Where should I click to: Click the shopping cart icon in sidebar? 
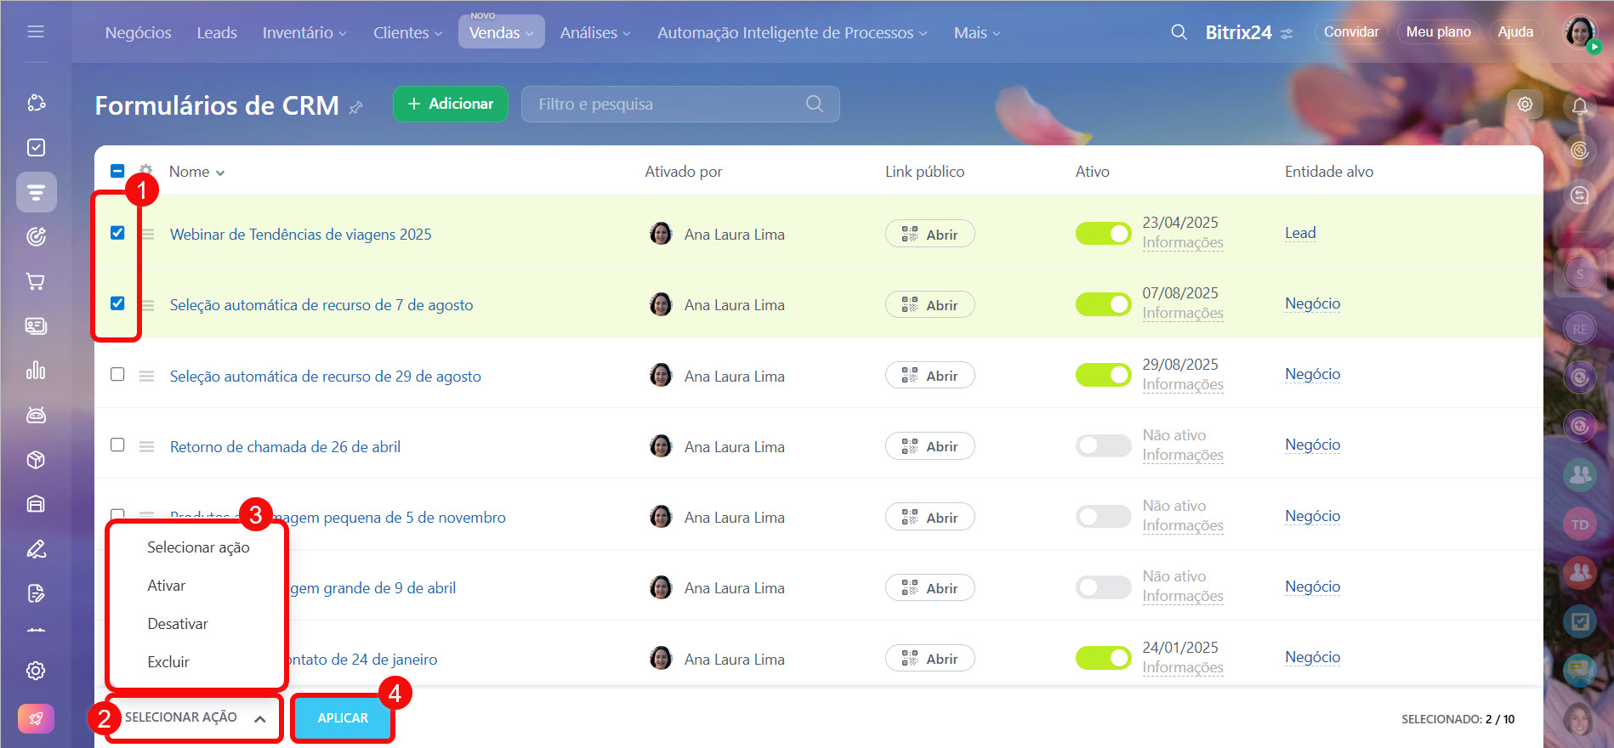pyautogui.click(x=36, y=281)
